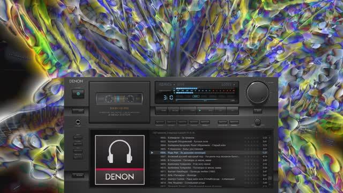Click the headphone jack on the deck
Viewport: 343px width, 193px height.
pyautogui.click(x=78, y=122)
